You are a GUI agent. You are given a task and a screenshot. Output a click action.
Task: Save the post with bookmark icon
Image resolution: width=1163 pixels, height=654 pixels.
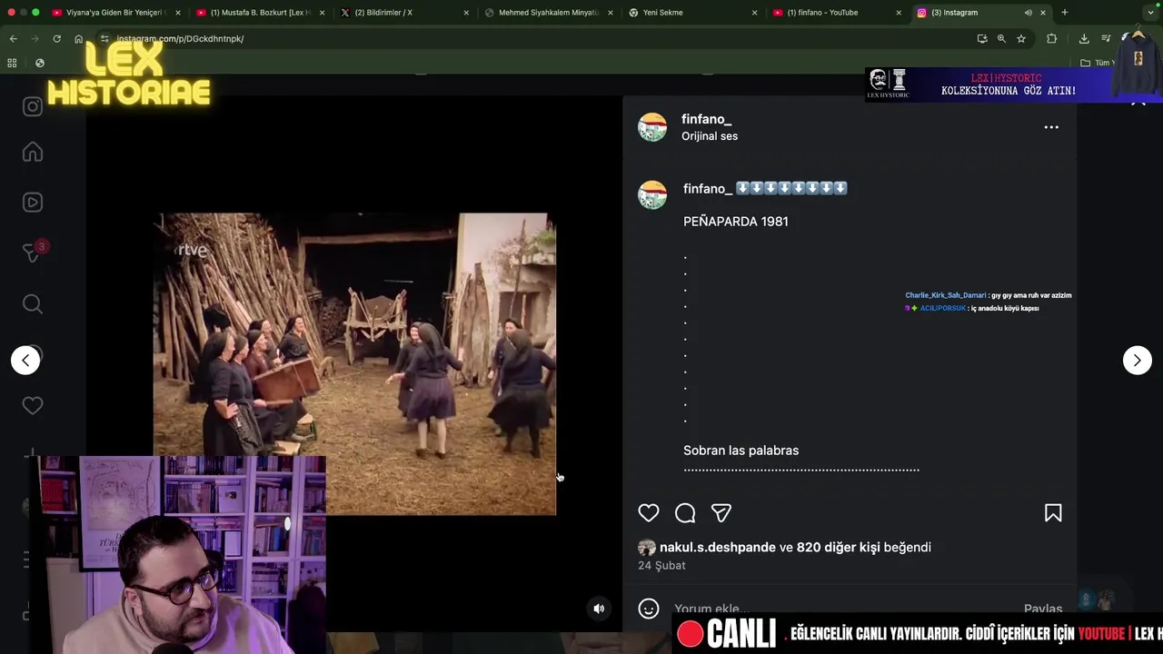tap(1053, 513)
